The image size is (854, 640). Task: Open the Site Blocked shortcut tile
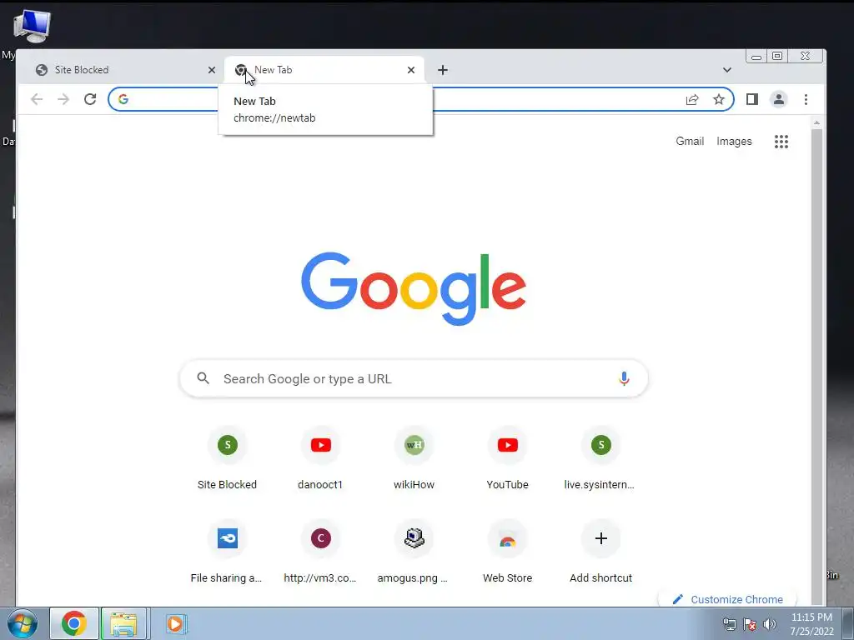227,459
